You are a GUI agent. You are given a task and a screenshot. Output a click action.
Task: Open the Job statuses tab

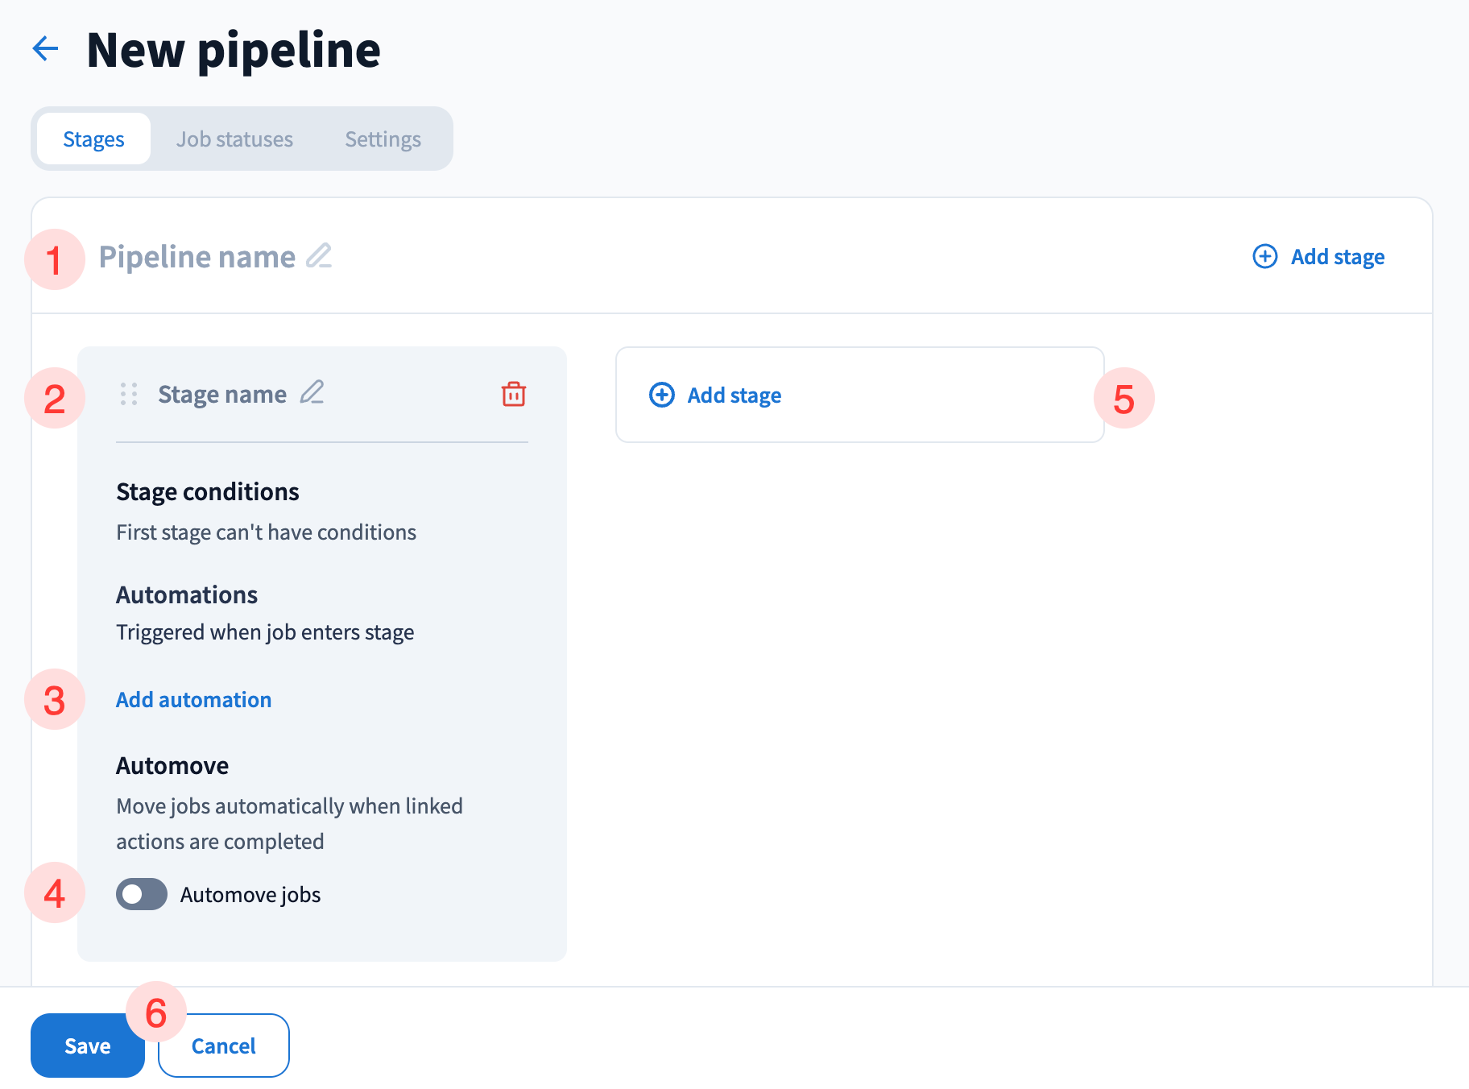point(234,139)
